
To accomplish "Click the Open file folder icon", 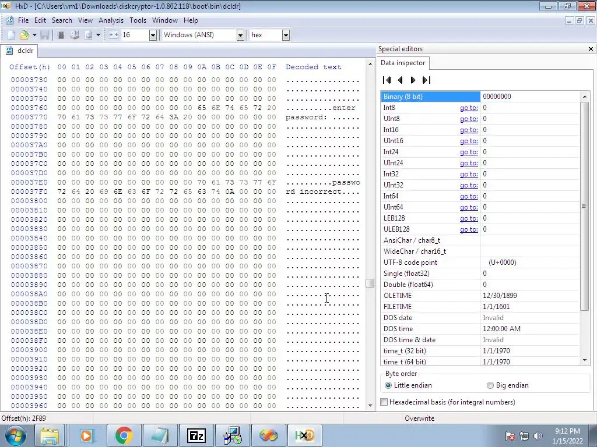I will click(24, 35).
